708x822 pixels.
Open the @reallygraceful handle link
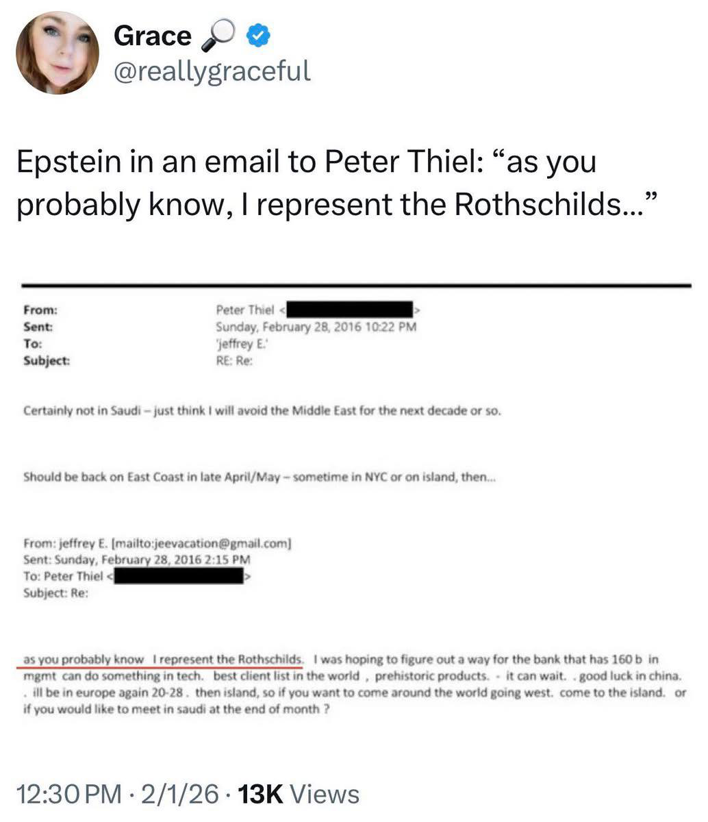tap(212, 71)
